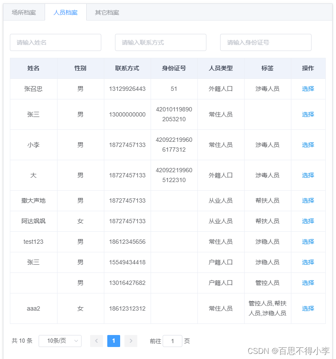Click the 姓名 column header
Image resolution: width=336 pixels, height=359 pixels.
(33, 68)
